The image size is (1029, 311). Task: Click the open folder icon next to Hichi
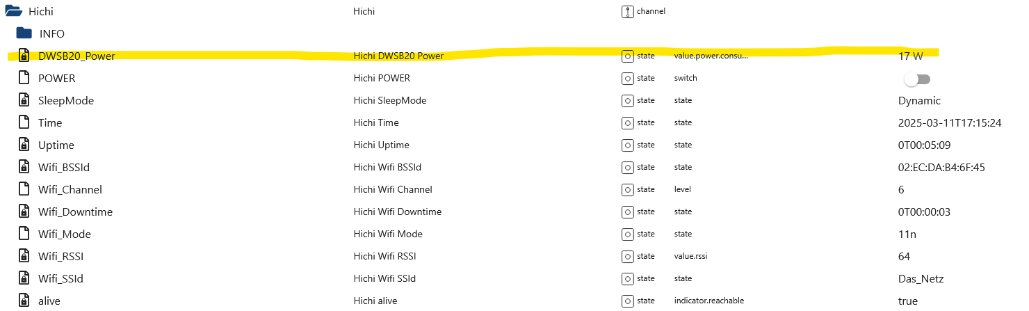click(14, 11)
